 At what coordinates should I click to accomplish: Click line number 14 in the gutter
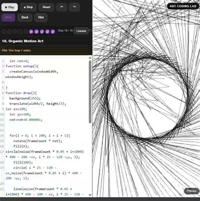point(2,136)
